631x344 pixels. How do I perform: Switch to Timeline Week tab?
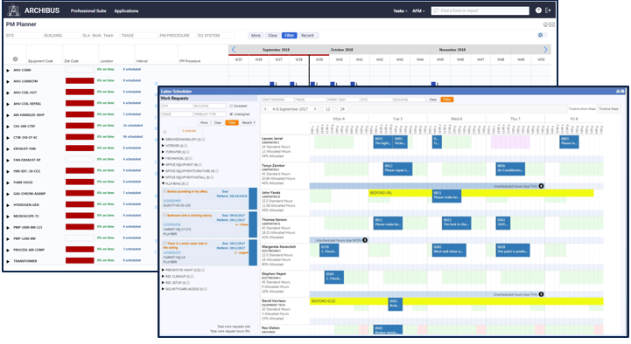608,109
